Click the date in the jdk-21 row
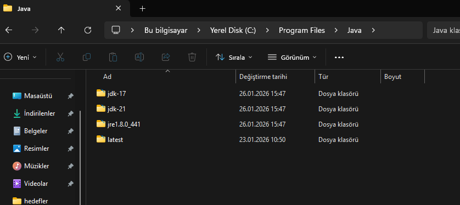Screen dimensions: 460x205 coord(262,109)
